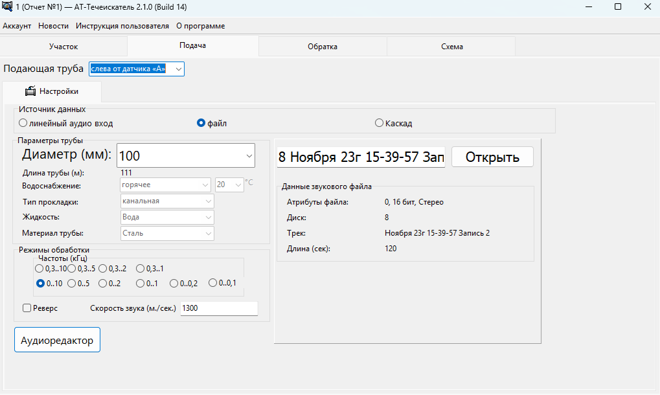Image resolution: width=660 pixels, height=395 pixels.
Task: Select the 0,3..10 kHz frequency range
Action: tap(40, 268)
